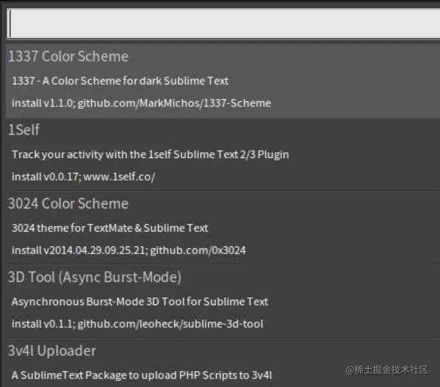Select the 1Self package entry

(24, 130)
